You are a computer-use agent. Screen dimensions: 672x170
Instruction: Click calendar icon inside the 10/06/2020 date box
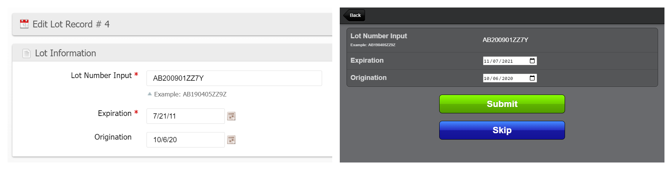(x=532, y=78)
